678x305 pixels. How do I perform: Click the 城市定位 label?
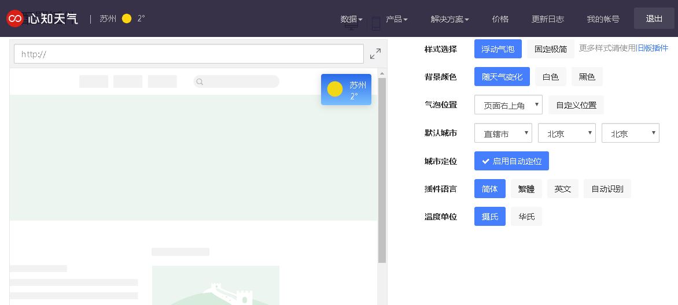(x=441, y=161)
